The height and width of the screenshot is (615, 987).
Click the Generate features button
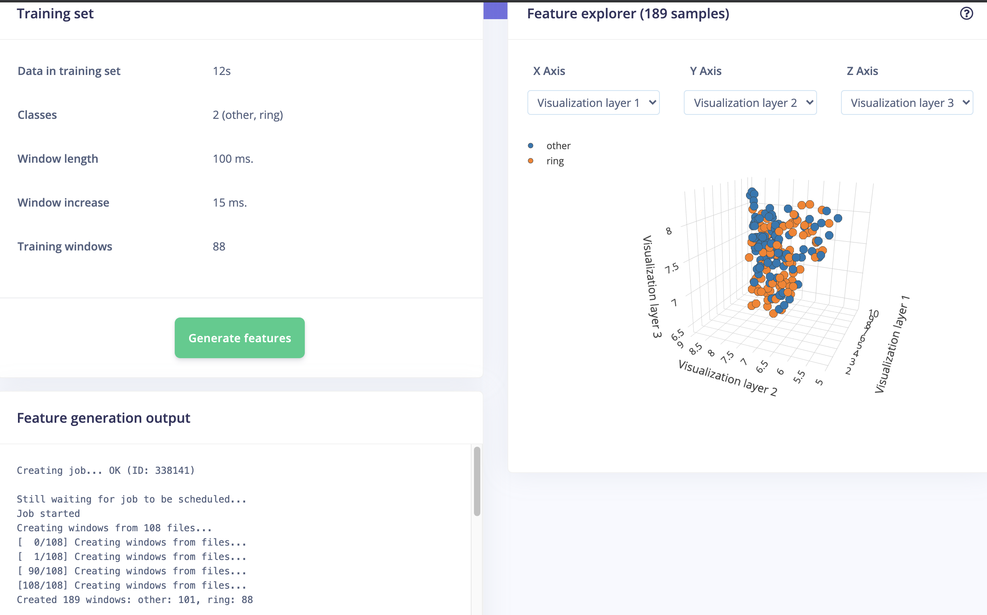pos(240,337)
